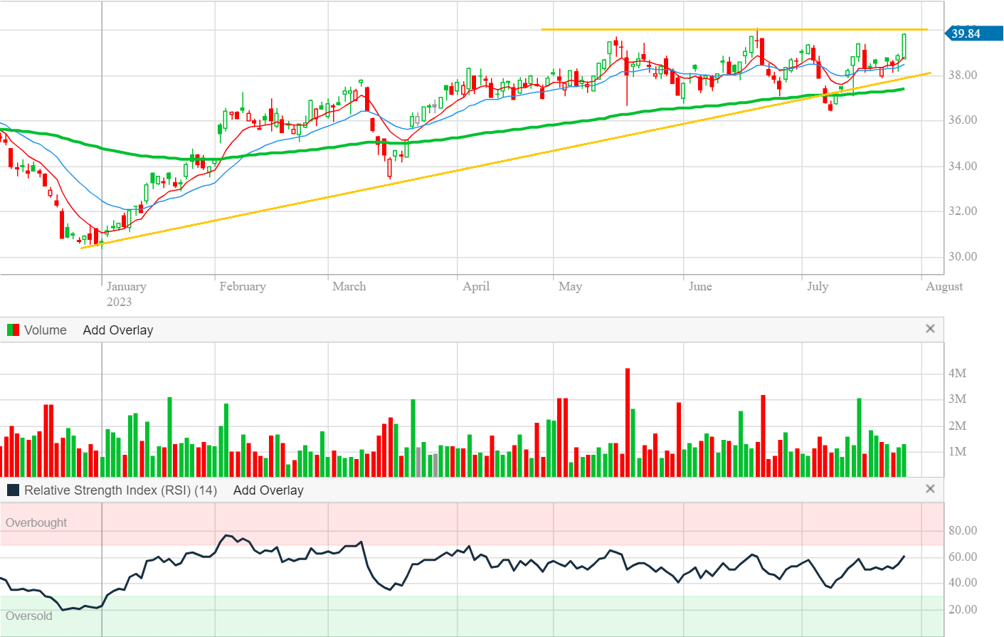Click the green-red Volume color icon
The image size is (1004, 637).
click(x=13, y=330)
